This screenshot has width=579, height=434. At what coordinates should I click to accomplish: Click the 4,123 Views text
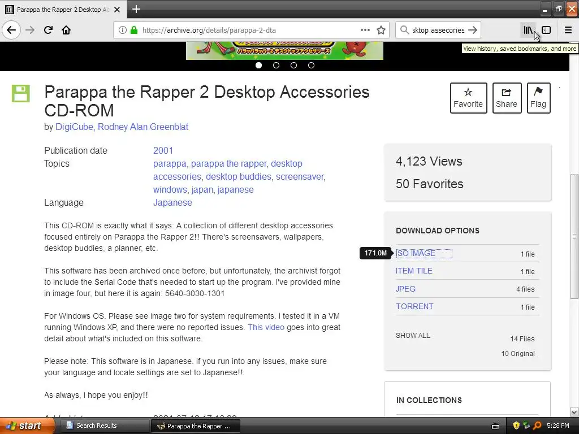(429, 161)
